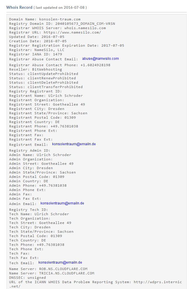Click the Registrar Abuse Contact Phone line
194x289 pixels.
coord(60,65)
